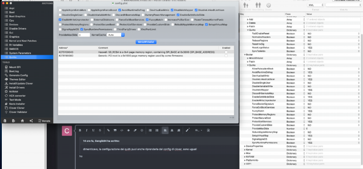Expand the NVRAM dictionary row
Viewport: 363px width, 169px height.
(x=245, y=157)
